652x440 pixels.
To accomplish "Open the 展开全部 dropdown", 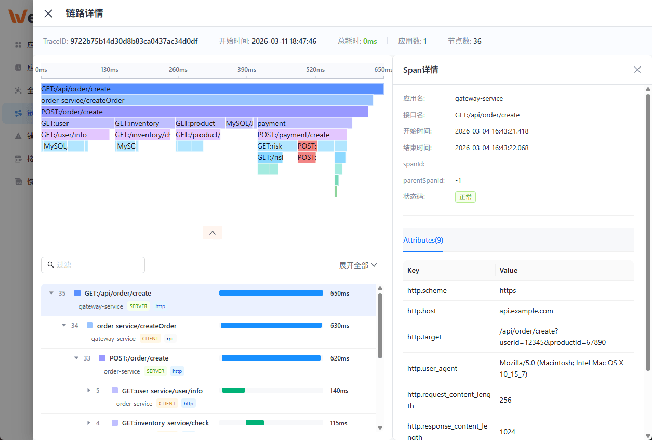I will (358, 265).
